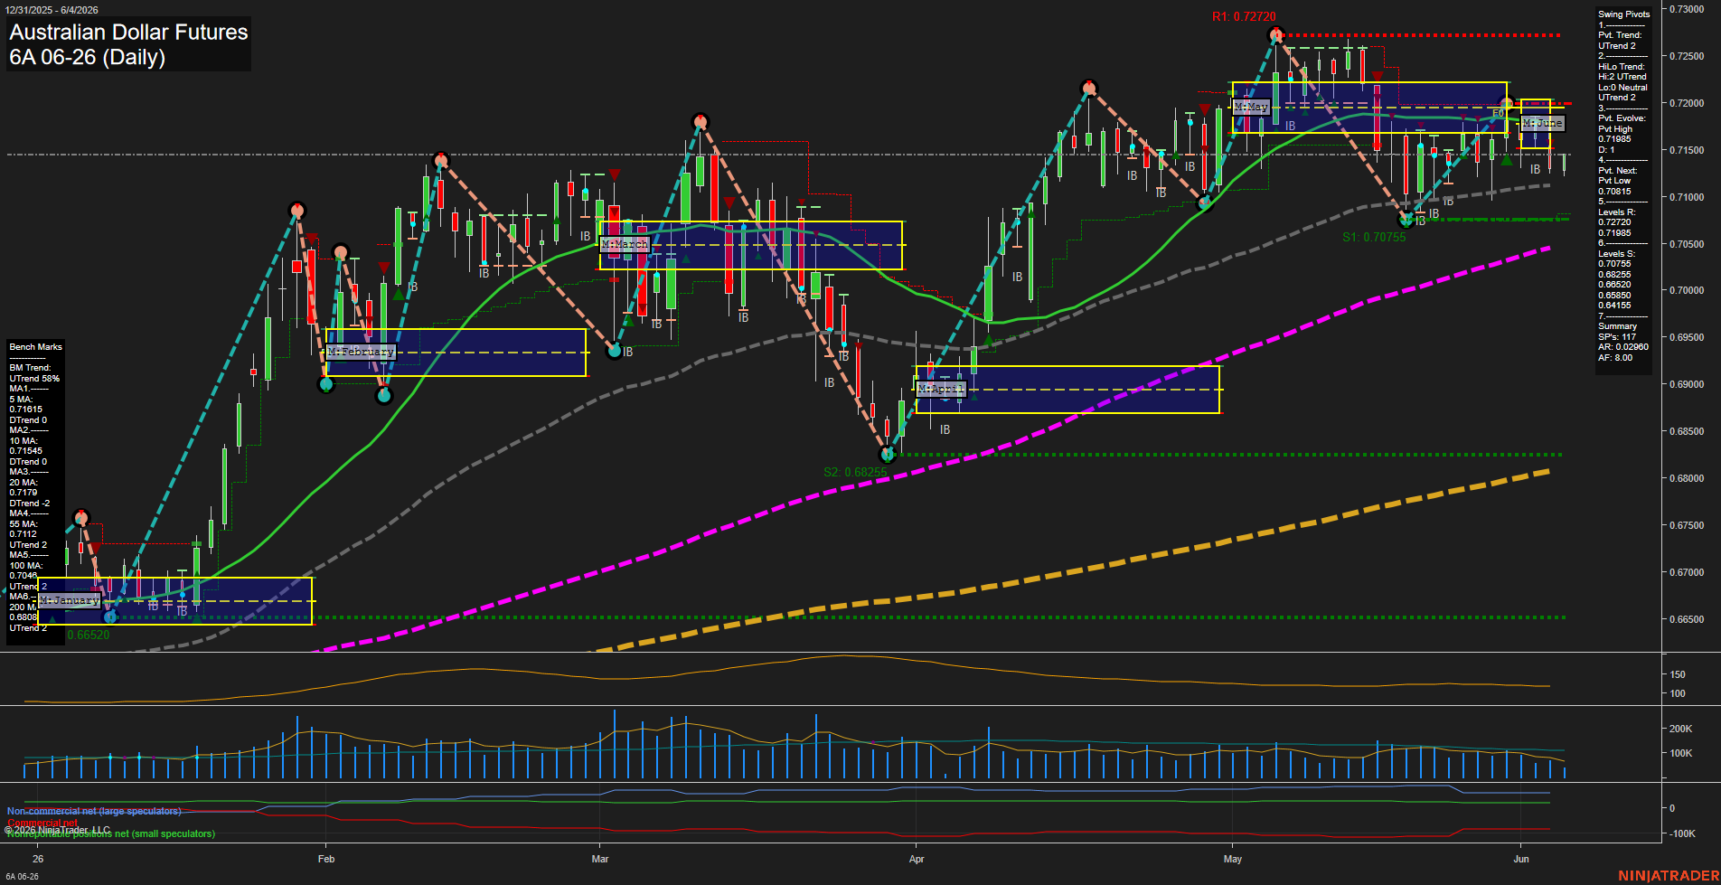Click the Pvt. Next: entry

(1617, 171)
